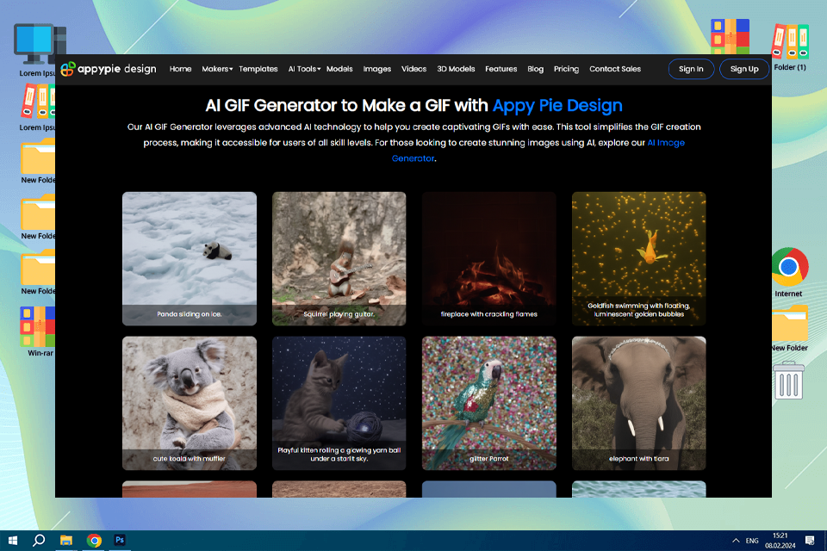Image resolution: width=827 pixels, height=551 pixels.
Task: Open the Internet Chrome desktop icon
Action: pos(788,272)
